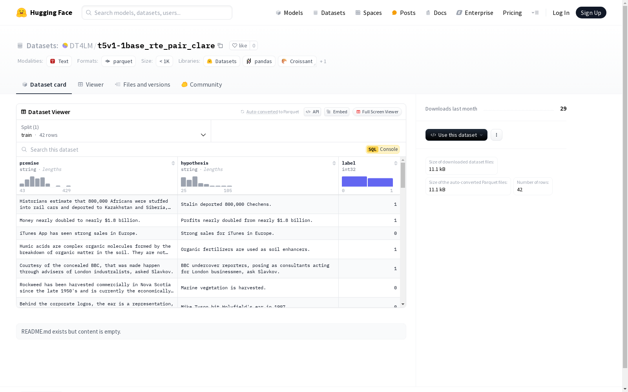This screenshot has width=628, height=392.
Task: Sort the hypothesis column with the arrows icon
Action: pos(334,163)
